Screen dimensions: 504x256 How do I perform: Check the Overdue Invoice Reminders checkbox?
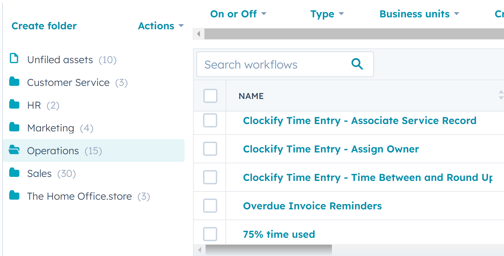210,206
